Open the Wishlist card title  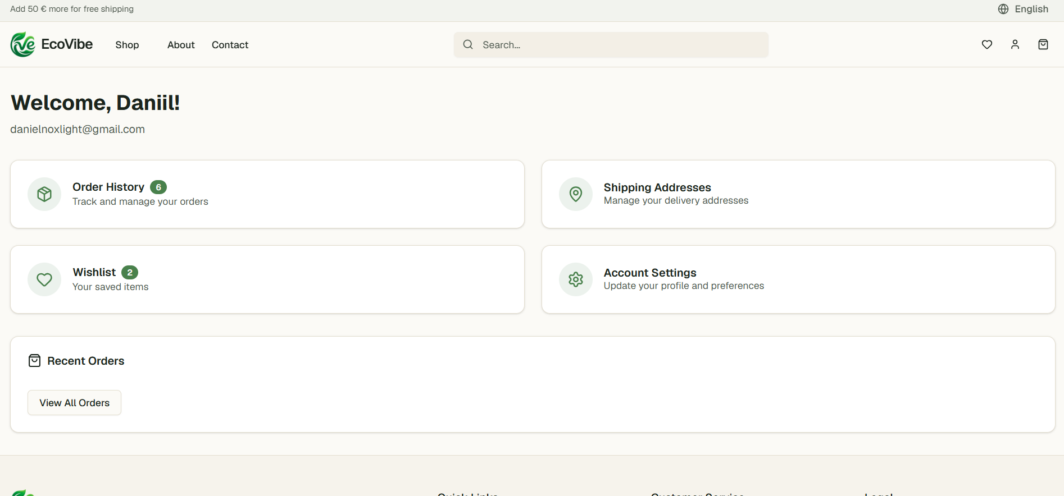(94, 272)
